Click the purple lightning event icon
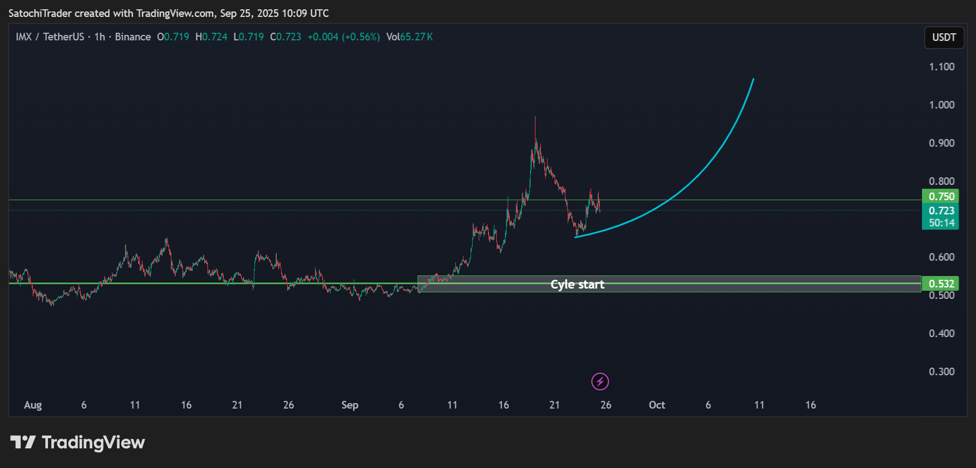This screenshot has height=468, width=976. (600, 381)
